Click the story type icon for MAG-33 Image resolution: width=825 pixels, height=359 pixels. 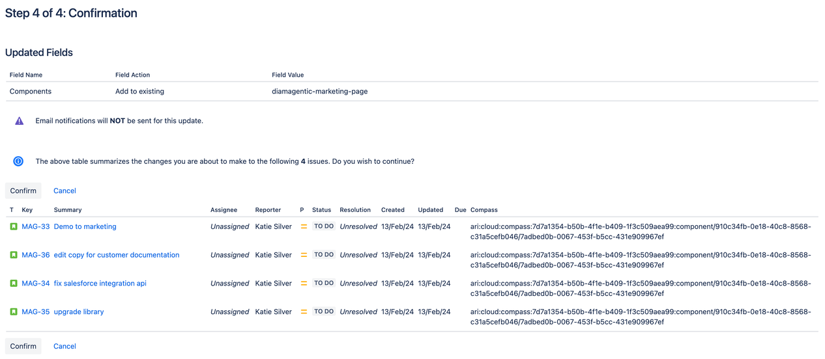(x=14, y=226)
